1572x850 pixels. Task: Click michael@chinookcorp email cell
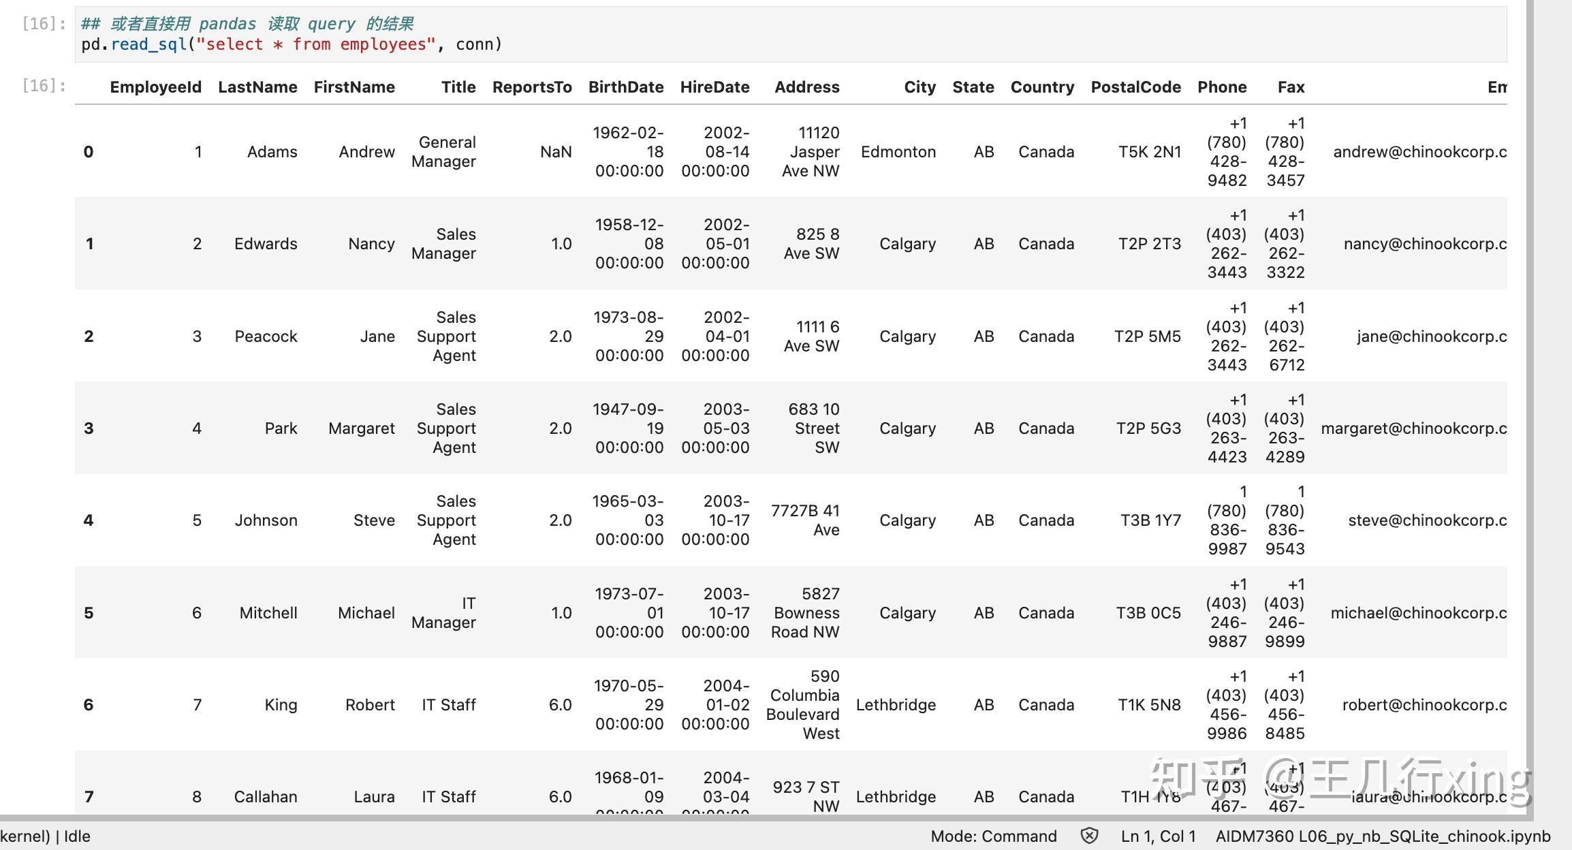[x=1419, y=613]
